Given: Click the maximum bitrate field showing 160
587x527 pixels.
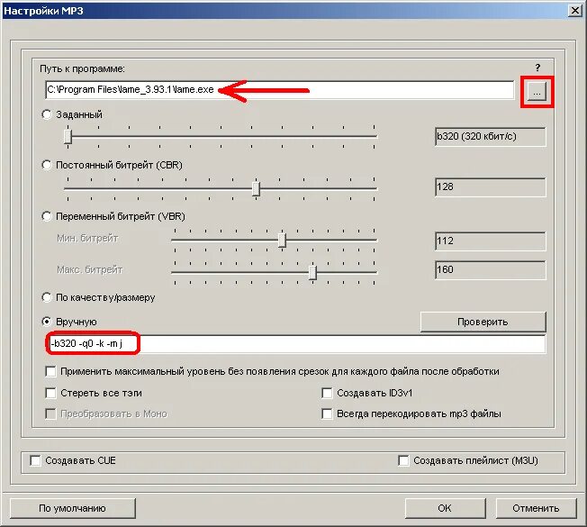Looking at the screenshot, I should click(x=491, y=269).
